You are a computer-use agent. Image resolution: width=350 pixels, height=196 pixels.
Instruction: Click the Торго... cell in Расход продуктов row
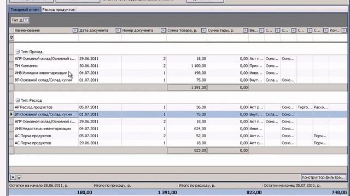tap(305, 107)
